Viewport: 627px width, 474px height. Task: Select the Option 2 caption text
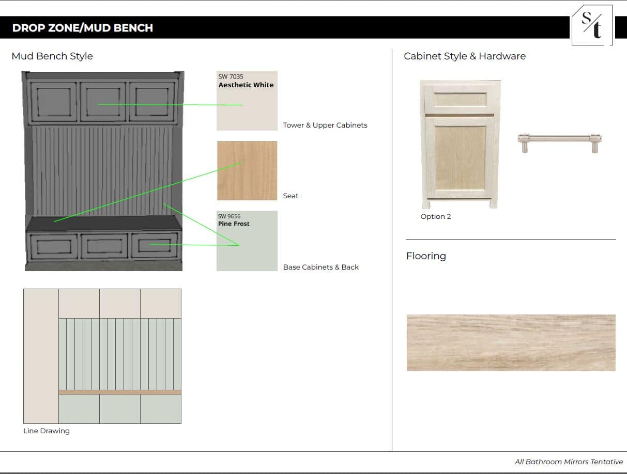(x=435, y=217)
